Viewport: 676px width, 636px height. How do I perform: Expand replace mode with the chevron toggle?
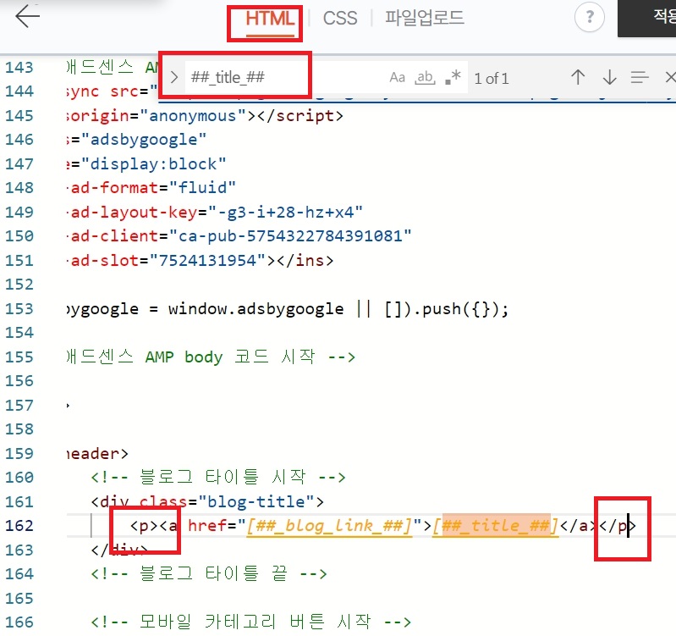point(173,78)
